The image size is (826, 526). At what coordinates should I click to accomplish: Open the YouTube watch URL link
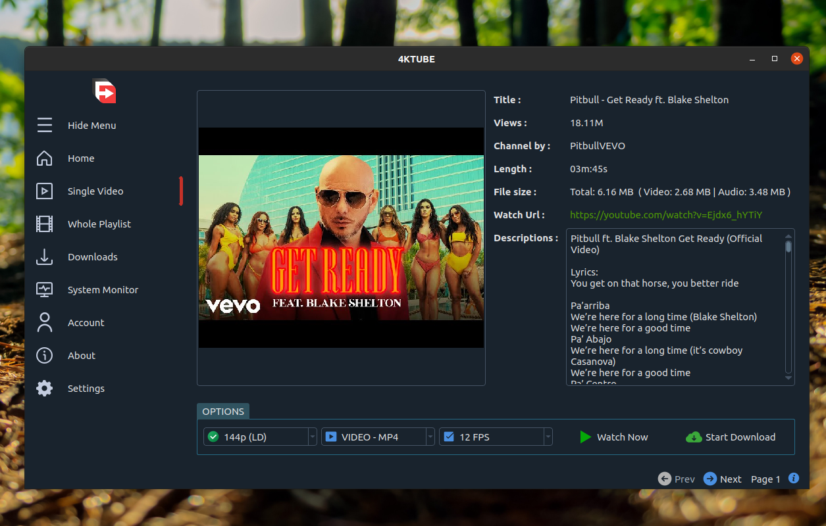coord(666,214)
